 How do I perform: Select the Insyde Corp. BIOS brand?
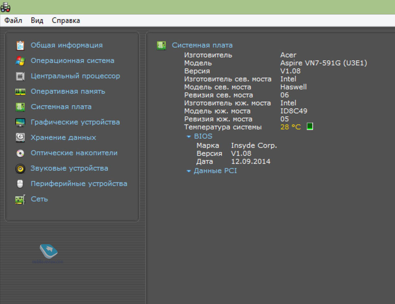[x=254, y=146]
